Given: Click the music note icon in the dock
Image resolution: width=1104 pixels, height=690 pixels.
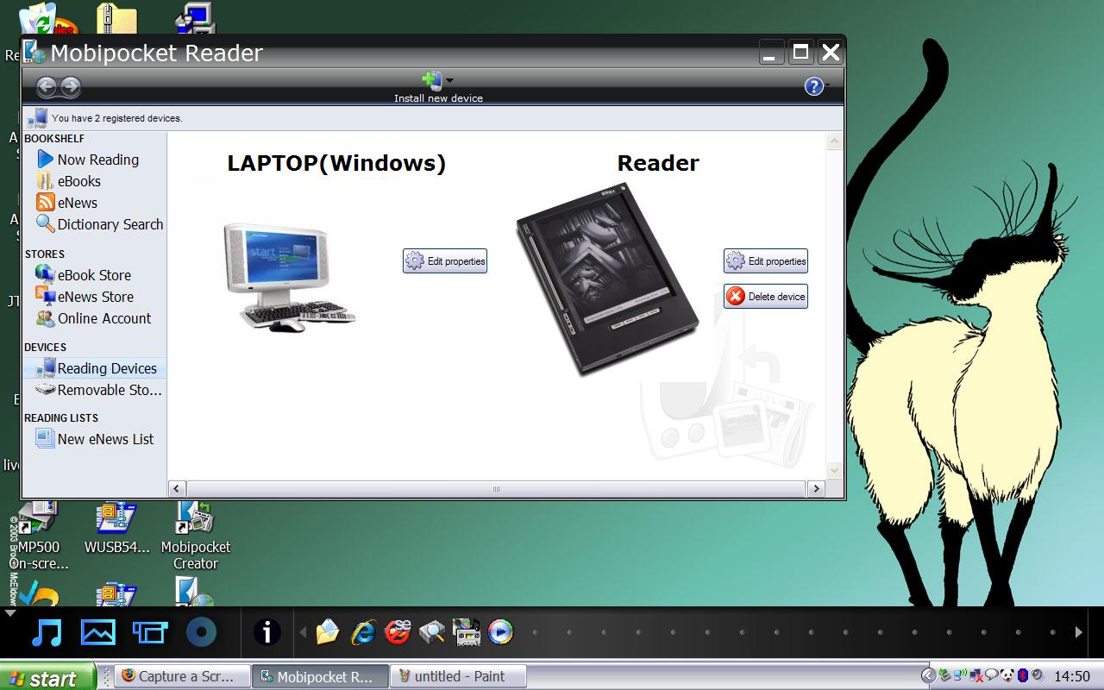Looking at the screenshot, I should click(x=47, y=632).
